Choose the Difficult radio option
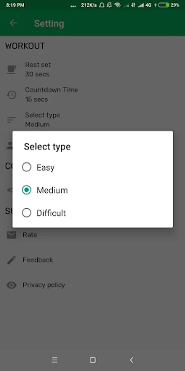 [26, 213]
